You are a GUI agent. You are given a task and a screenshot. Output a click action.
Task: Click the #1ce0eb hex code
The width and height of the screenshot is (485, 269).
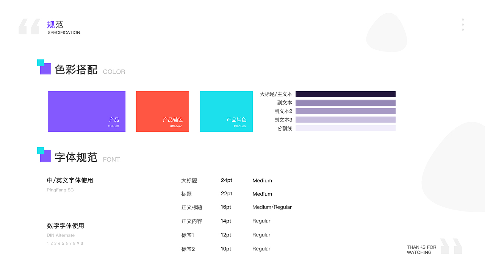click(x=240, y=126)
